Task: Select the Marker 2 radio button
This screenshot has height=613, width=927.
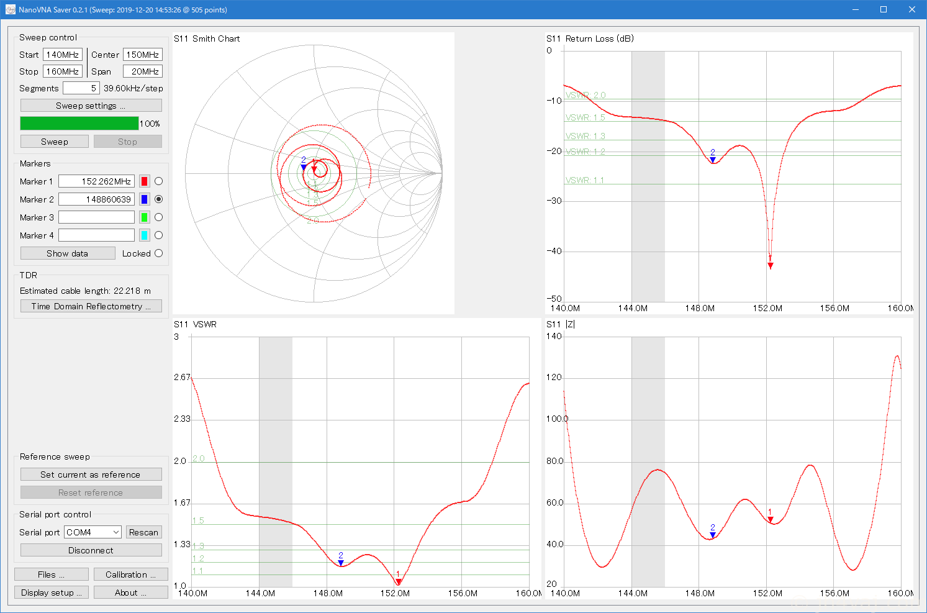Action: (x=159, y=199)
